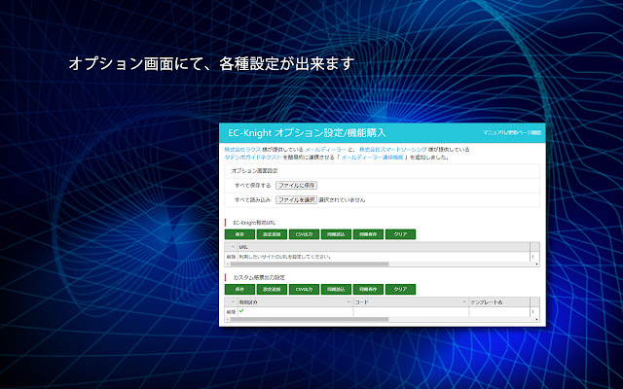Click the fourth green button in EC-Knight URL section
The height and width of the screenshot is (389, 623).
click(x=336, y=234)
